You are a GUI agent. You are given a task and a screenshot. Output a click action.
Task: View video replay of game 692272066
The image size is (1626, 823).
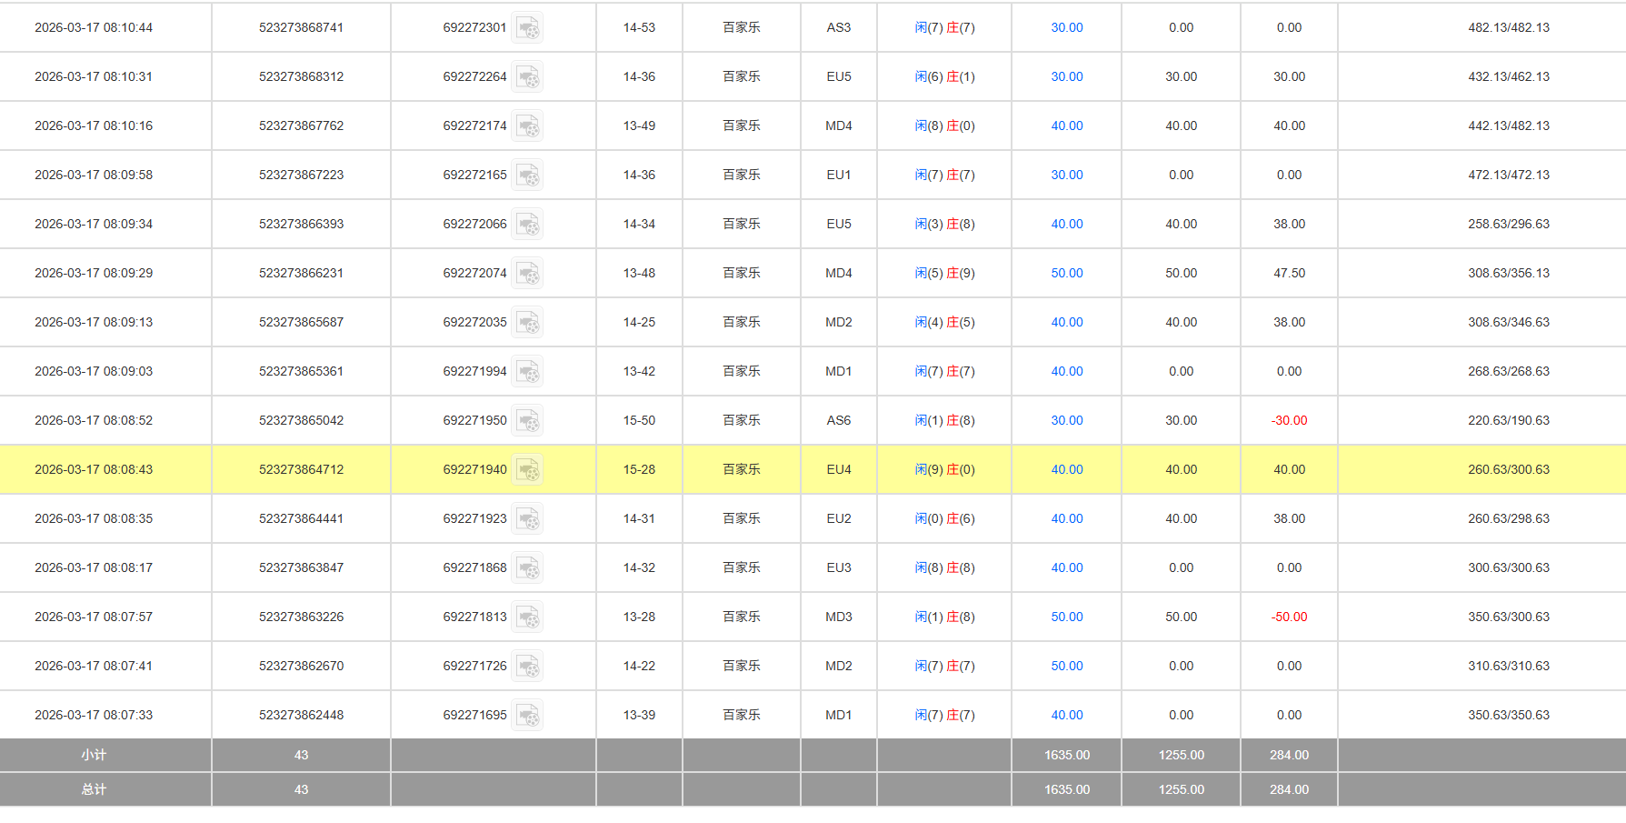pyautogui.click(x=527, y=225)
